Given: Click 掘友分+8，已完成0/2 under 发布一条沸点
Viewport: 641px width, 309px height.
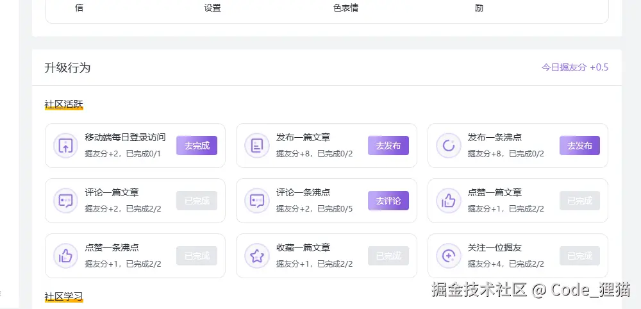Looking at the screenshot, I should [x=506, y=154].
